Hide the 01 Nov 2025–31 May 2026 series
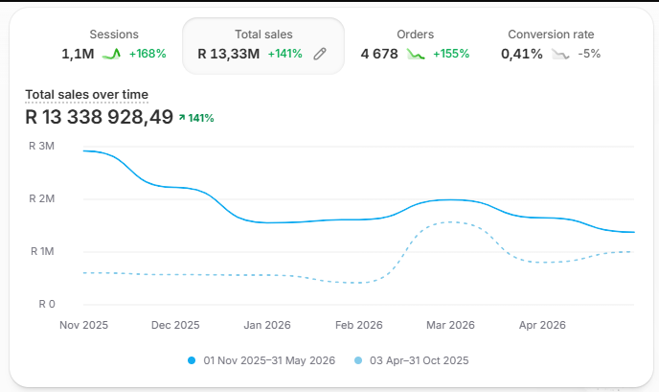The image size is (659, 392). pyautogui.click(x=261, y=360)
